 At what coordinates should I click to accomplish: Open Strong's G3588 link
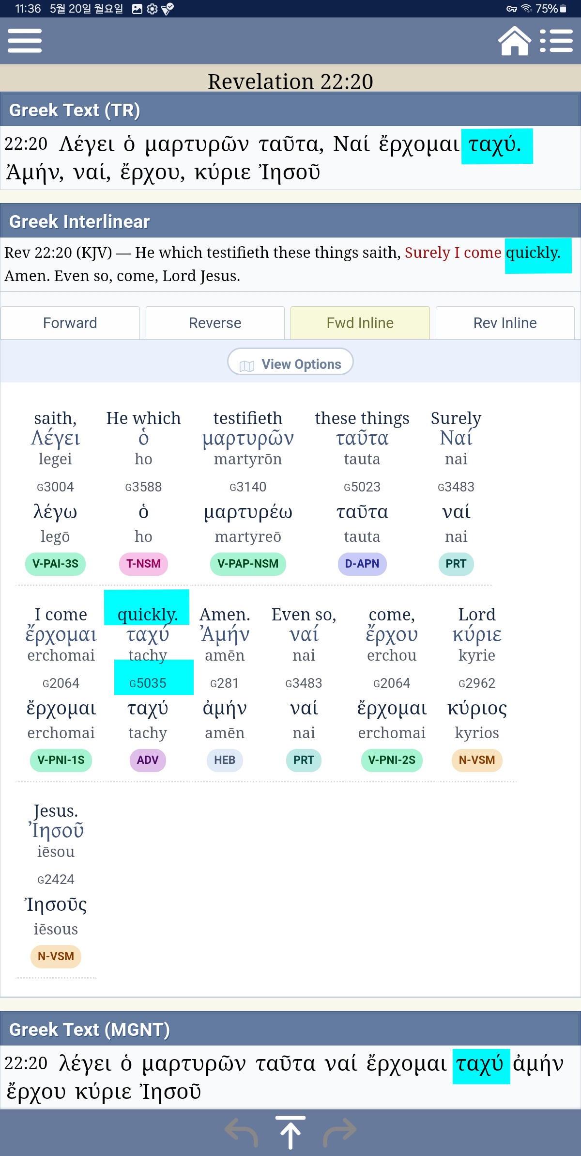143,487
